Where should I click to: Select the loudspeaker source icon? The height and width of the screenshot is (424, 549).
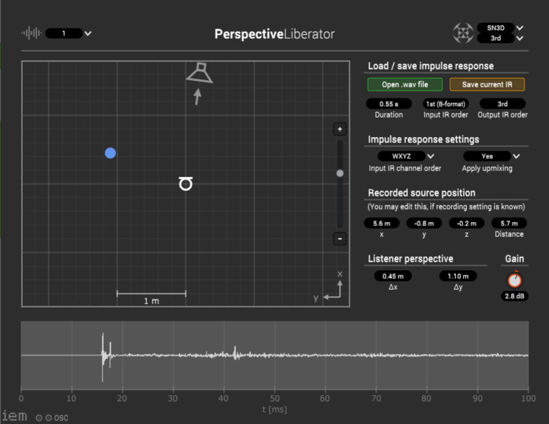pos(199,73)
